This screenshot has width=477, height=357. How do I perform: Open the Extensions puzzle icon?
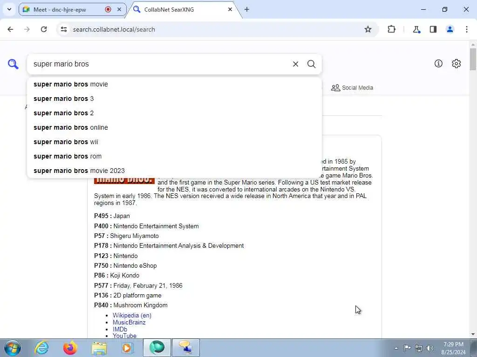(391, 29)
